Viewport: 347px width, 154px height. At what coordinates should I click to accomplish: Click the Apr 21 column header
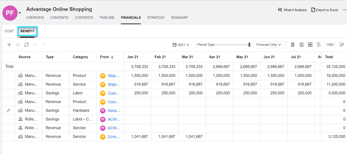pyautogui.click(x=214, y=57)
